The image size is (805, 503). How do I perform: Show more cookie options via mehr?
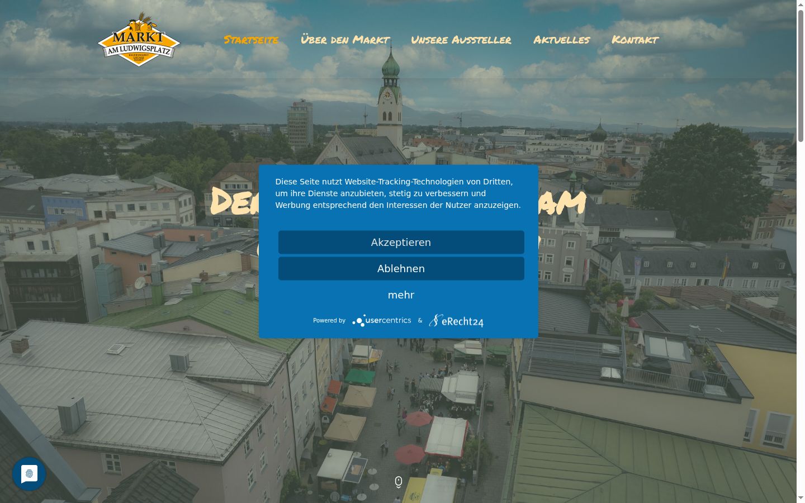(x=401, y=295)
